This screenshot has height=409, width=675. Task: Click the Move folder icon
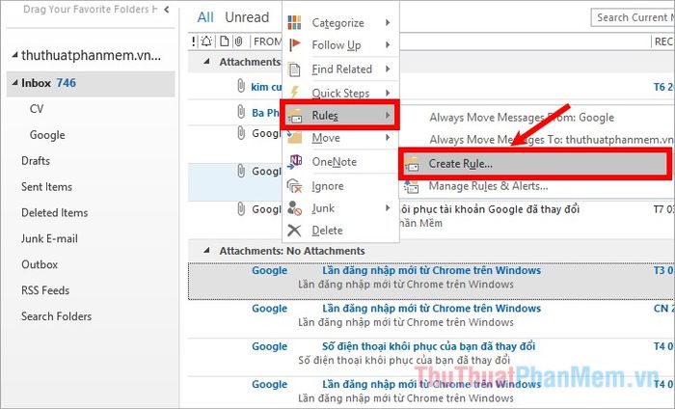click(x=295, y=137)
